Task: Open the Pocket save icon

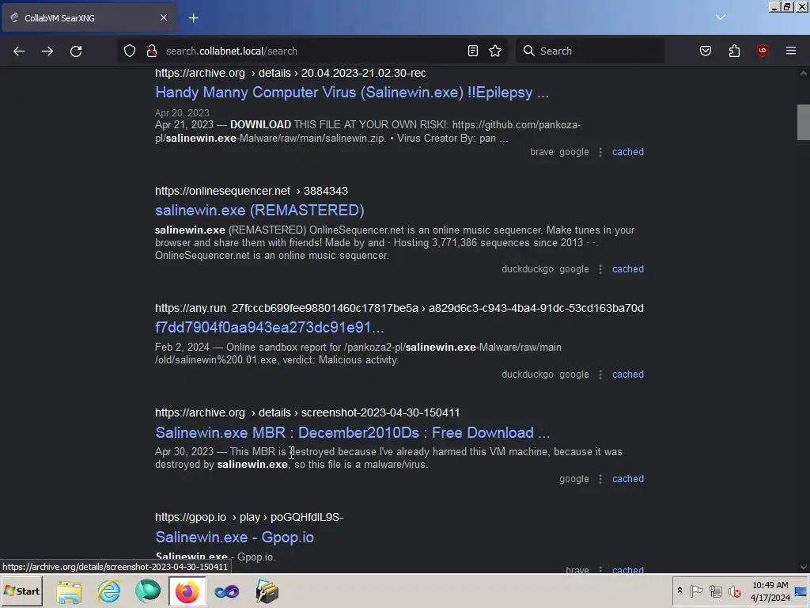Action: click(706, 51)
